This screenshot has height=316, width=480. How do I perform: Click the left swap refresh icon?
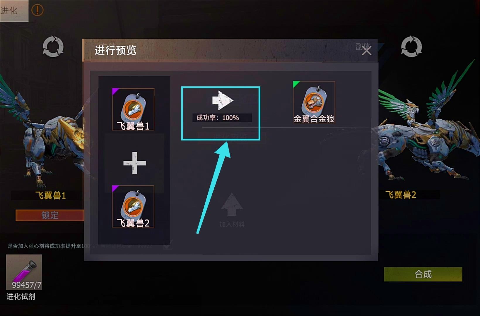(53, 46)
